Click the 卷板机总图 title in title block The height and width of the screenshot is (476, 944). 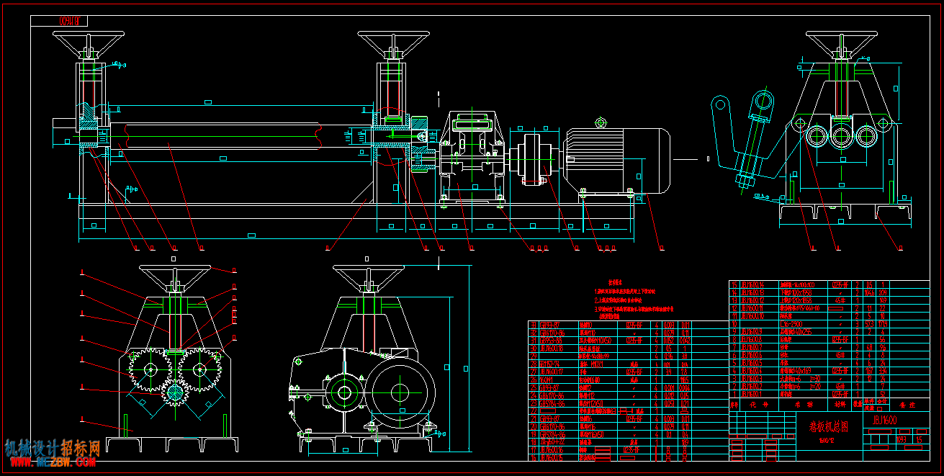pyautogui.click(x=828, y=426)
